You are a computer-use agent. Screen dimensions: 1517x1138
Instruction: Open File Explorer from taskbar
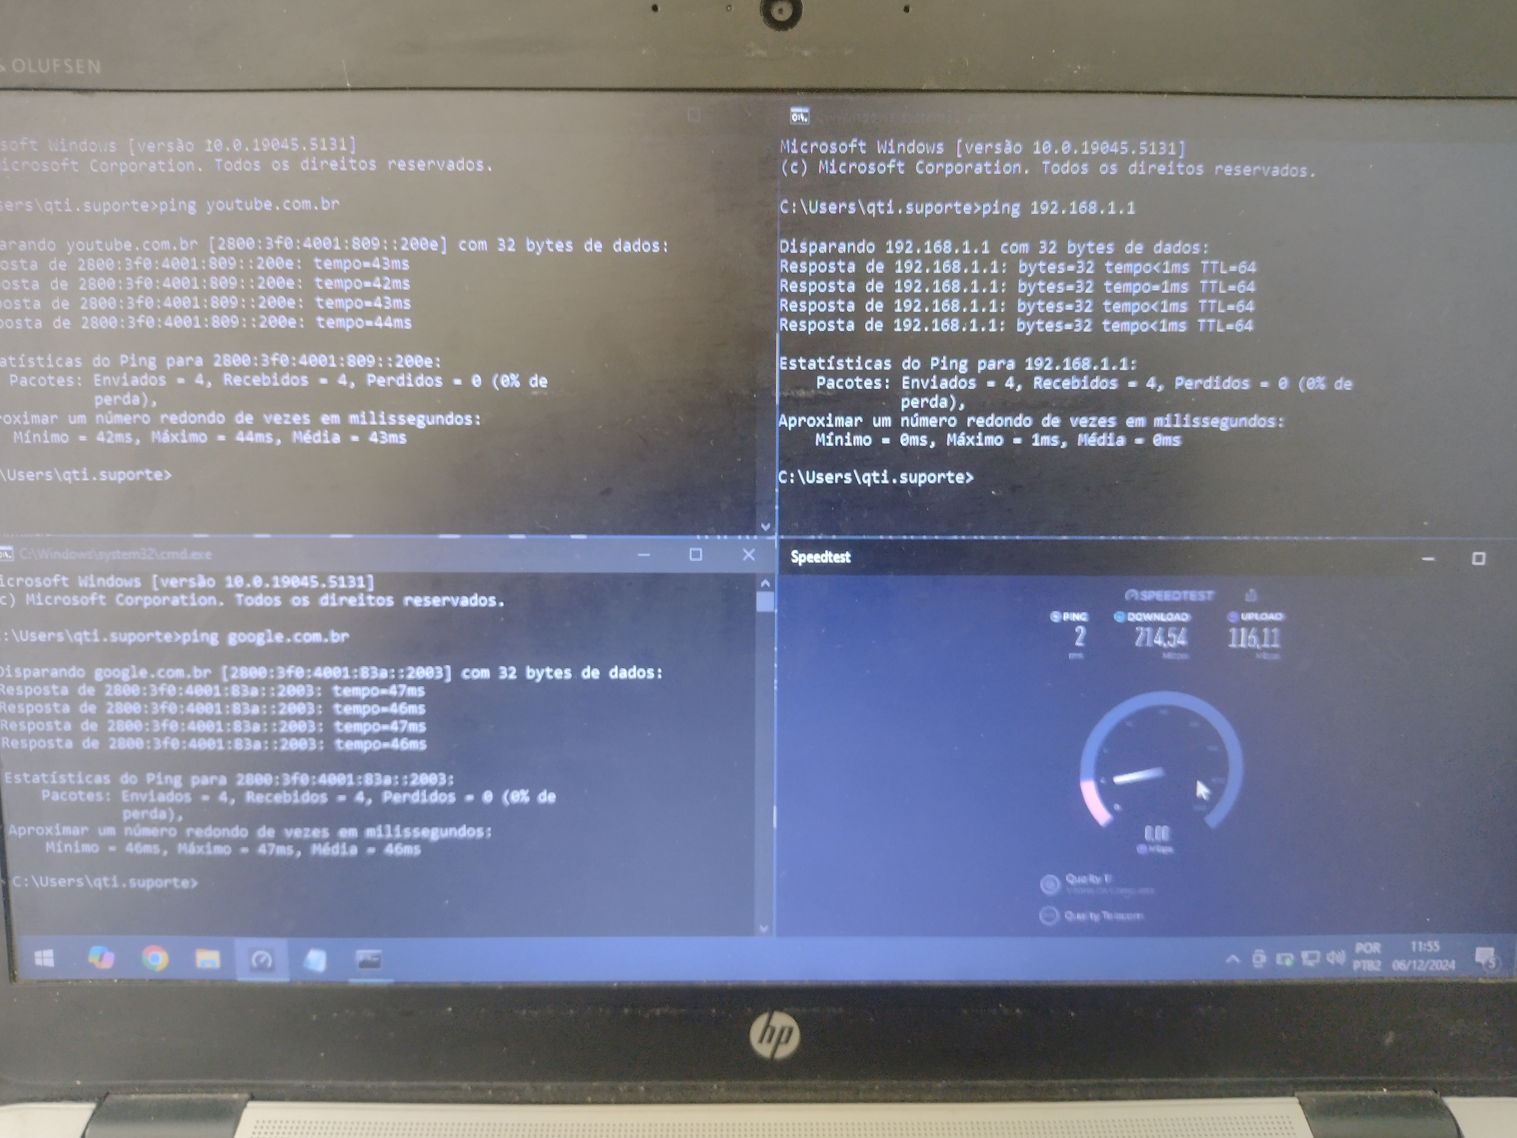point(208,958)
